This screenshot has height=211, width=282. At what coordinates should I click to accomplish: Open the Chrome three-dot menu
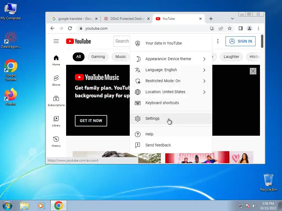tap(258, 28)
